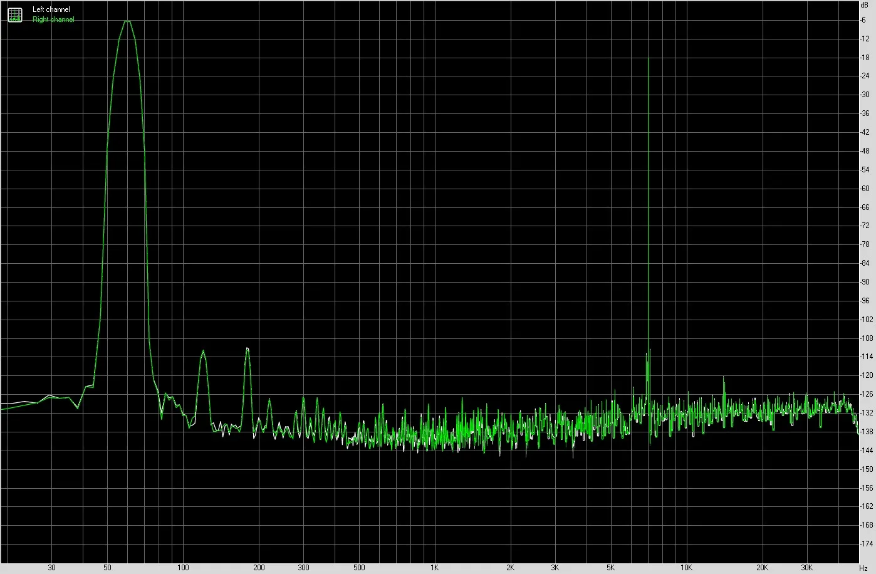The image size is (876, 574).
Task: Click the dB unit label on the level axis
Action: point(865,4)
